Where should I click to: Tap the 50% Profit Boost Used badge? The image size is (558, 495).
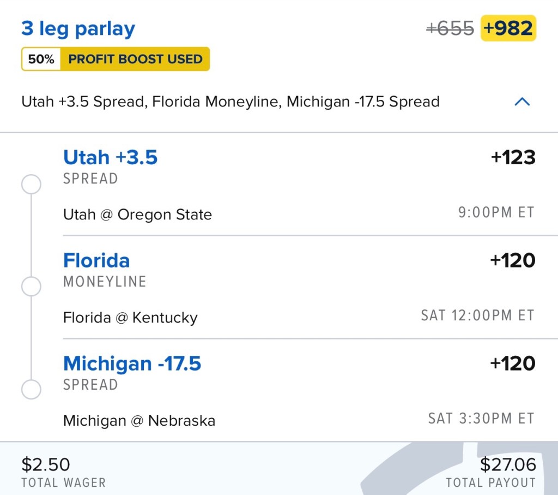click(116, 59)
